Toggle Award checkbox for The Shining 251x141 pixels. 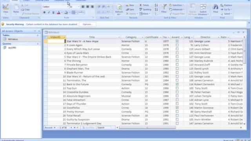[x=177, y=61]
